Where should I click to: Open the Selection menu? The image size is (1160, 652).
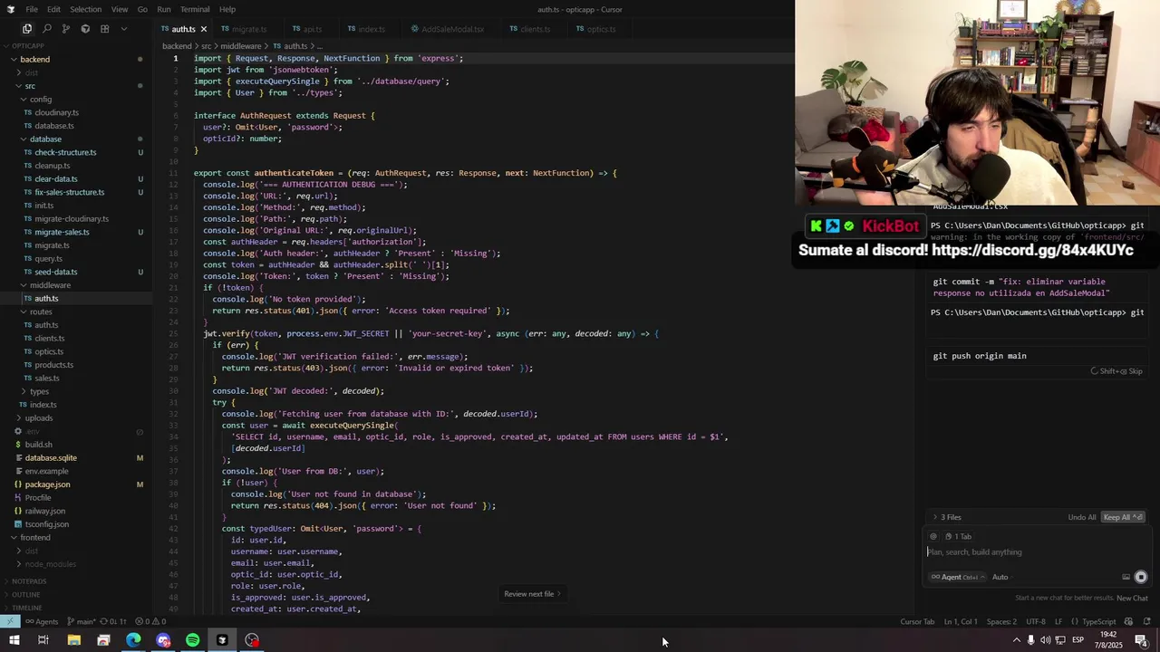[85, 9]
